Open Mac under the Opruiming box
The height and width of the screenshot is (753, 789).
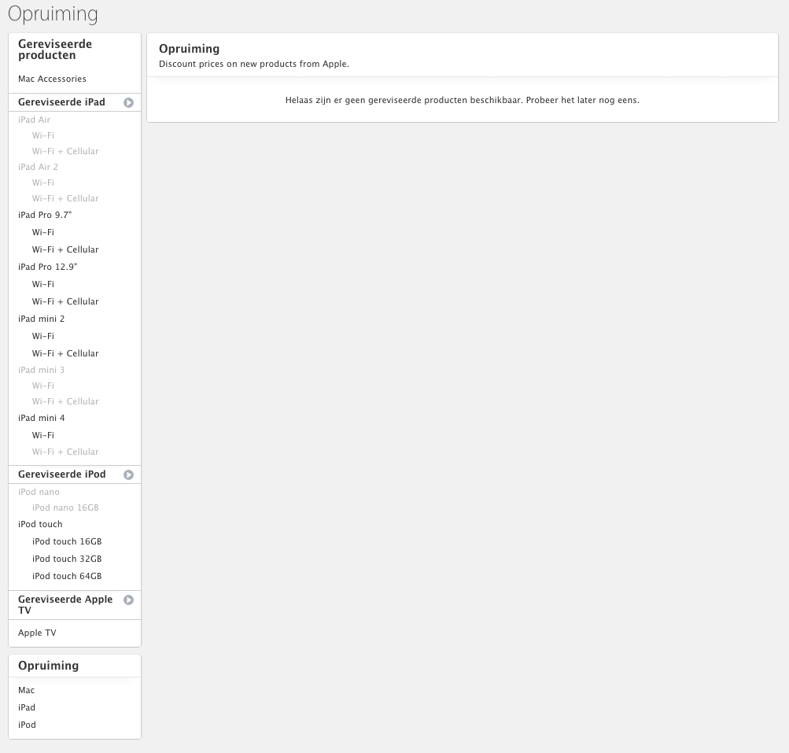[x=26, y=690]
